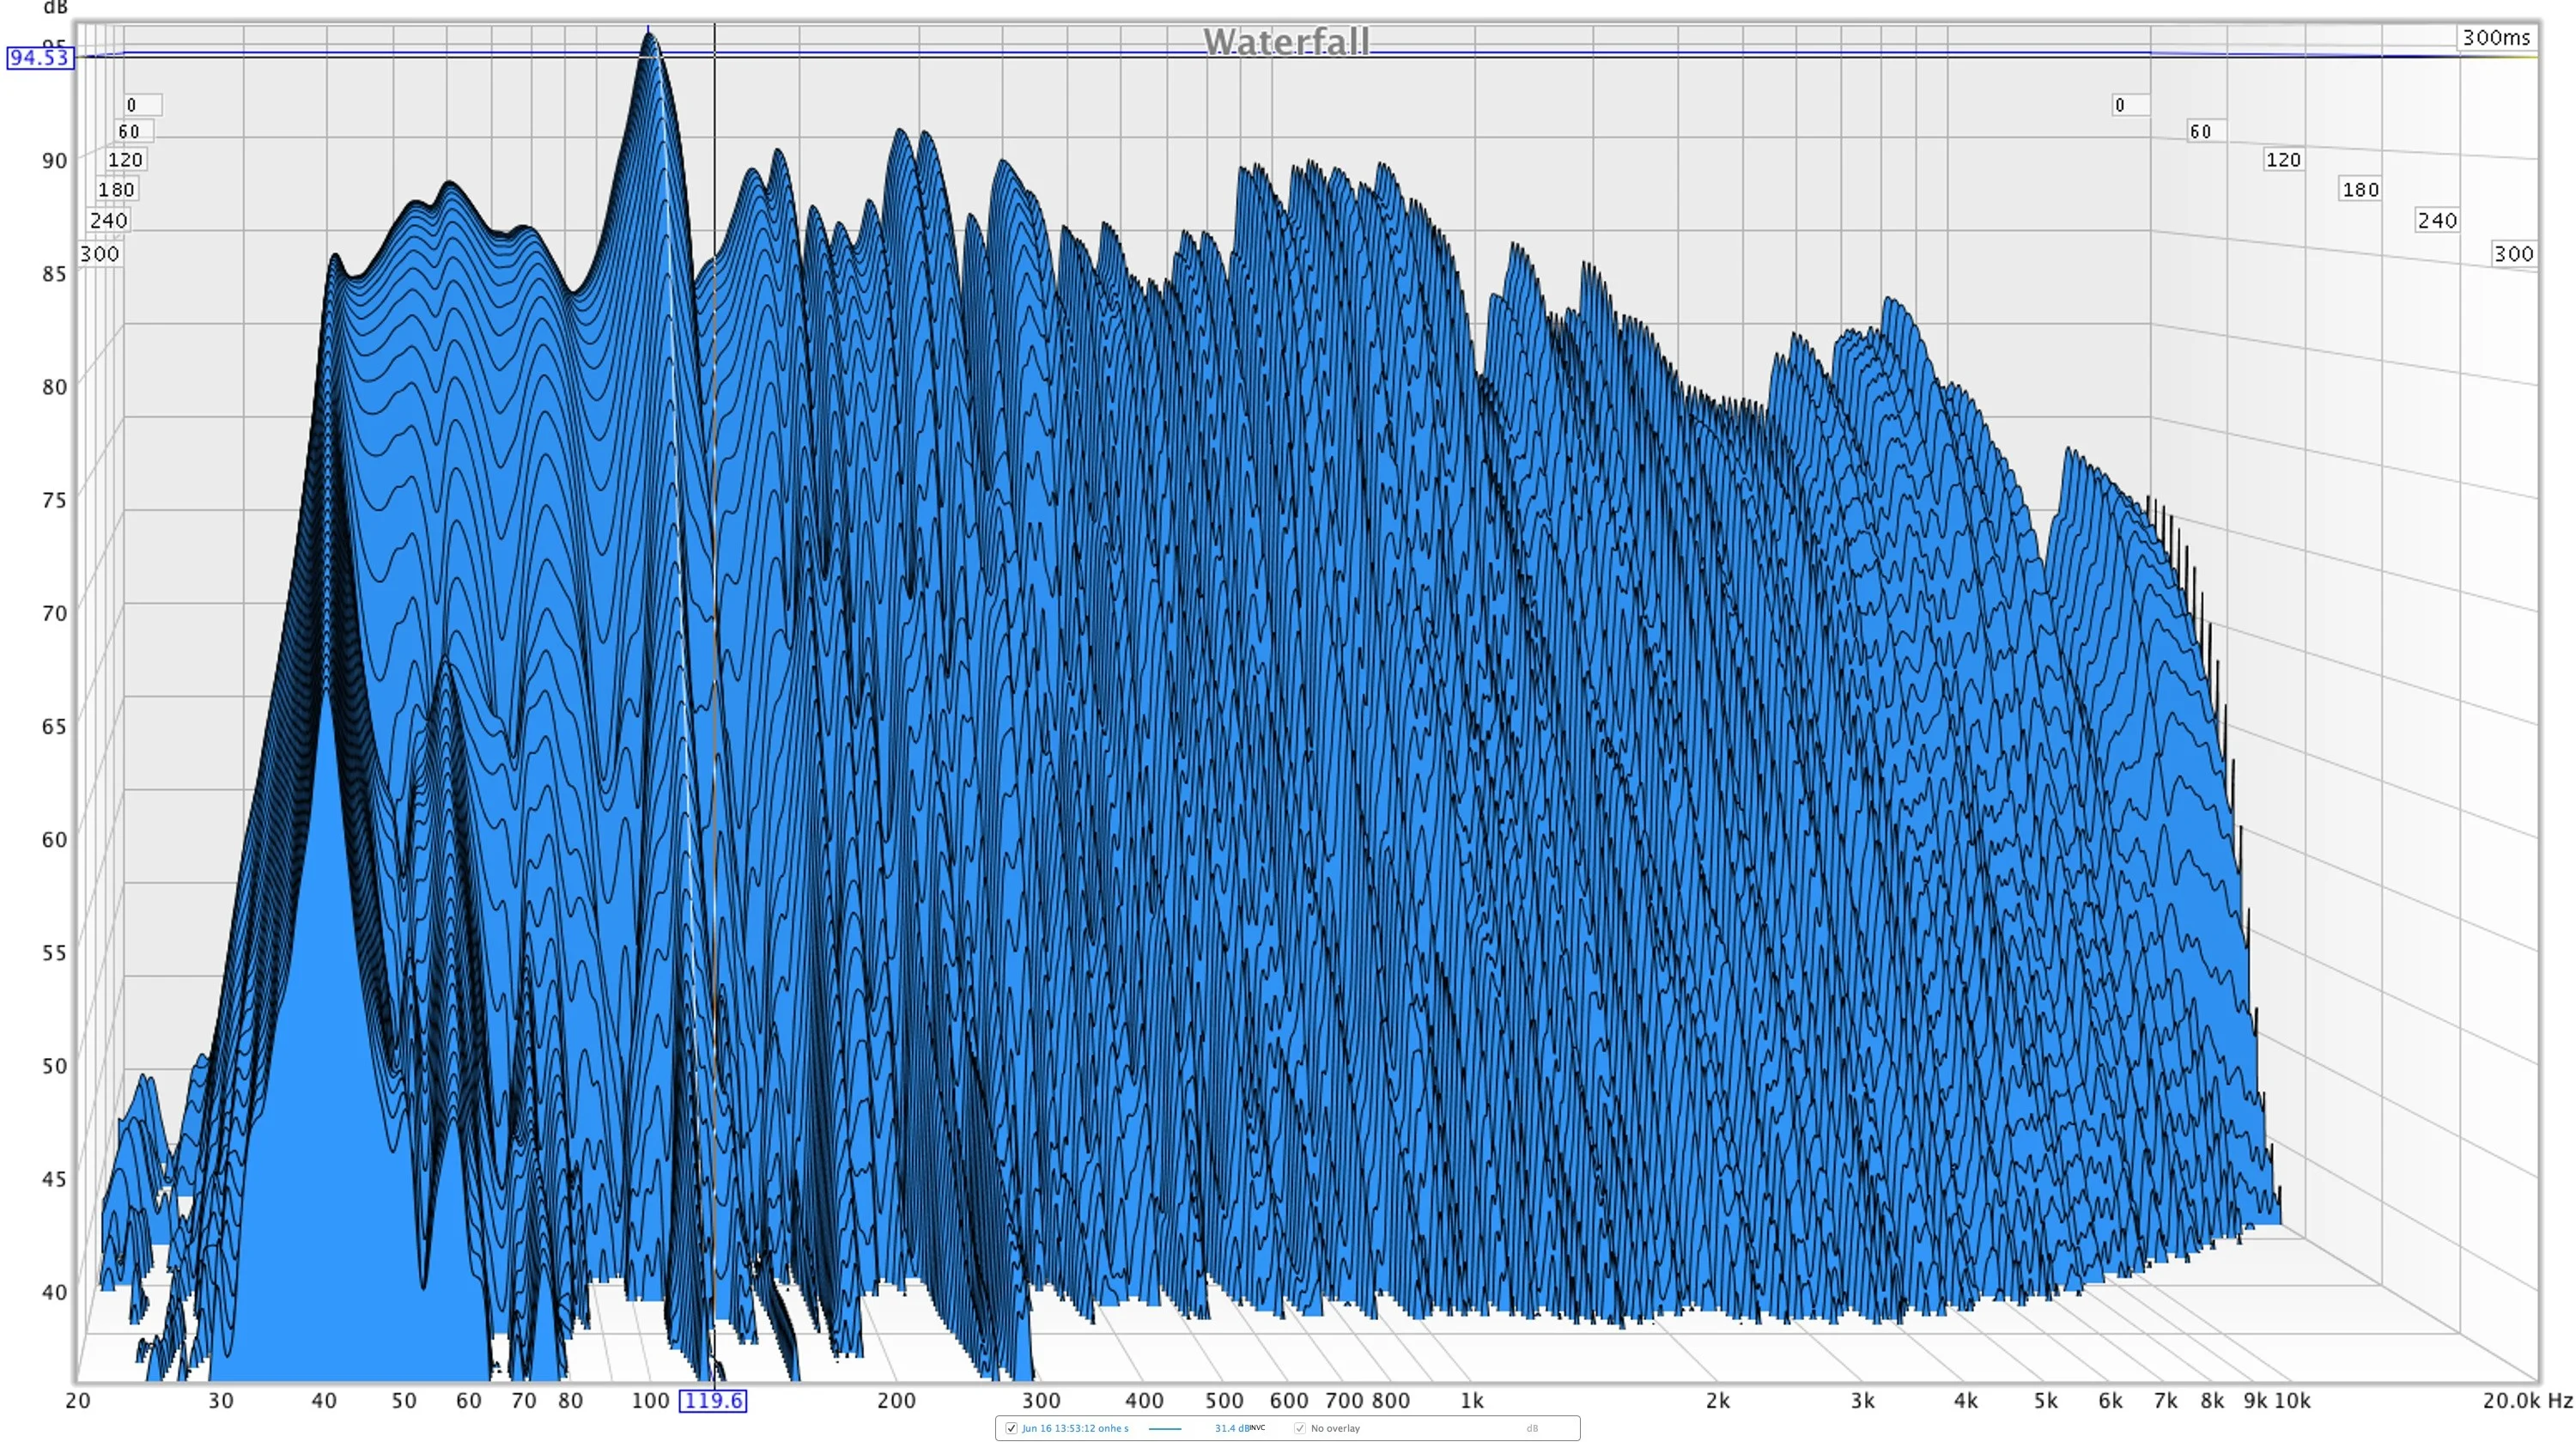Toggle the 'No overlay' checkbox
The width and height of the screenshot is (2576, 1442).
point(1300,1428)
